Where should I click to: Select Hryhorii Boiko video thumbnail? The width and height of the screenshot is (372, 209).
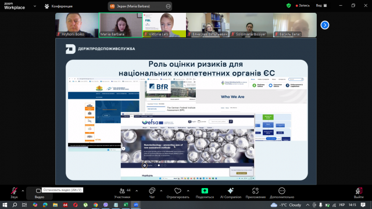(77, 25)
